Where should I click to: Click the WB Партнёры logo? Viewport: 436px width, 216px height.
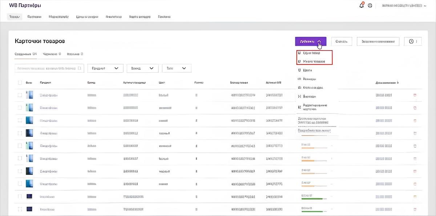[25, 5]
